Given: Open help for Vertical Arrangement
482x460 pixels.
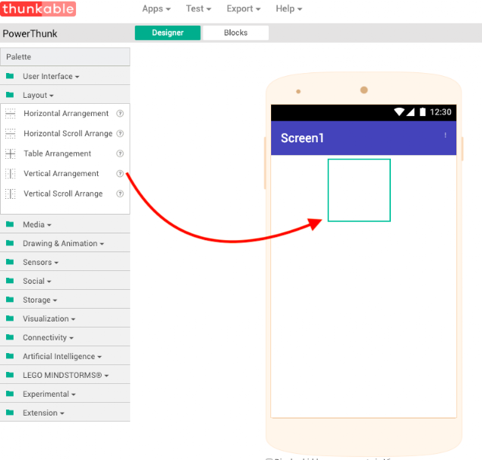Looking at the screenshot, I should pyautogui.click(x=120, y=173).
